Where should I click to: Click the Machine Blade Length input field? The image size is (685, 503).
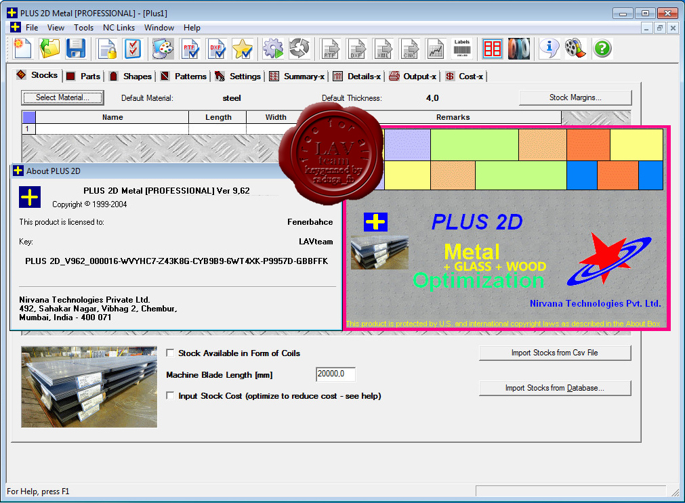point(335,374)
